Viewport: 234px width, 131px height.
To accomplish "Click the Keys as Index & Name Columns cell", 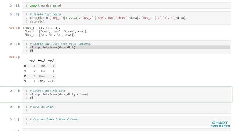I will click(x=126, y=121).
